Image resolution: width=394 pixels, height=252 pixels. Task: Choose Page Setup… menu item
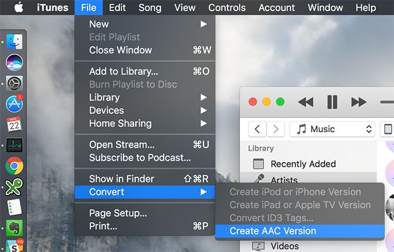pos(145,213)
